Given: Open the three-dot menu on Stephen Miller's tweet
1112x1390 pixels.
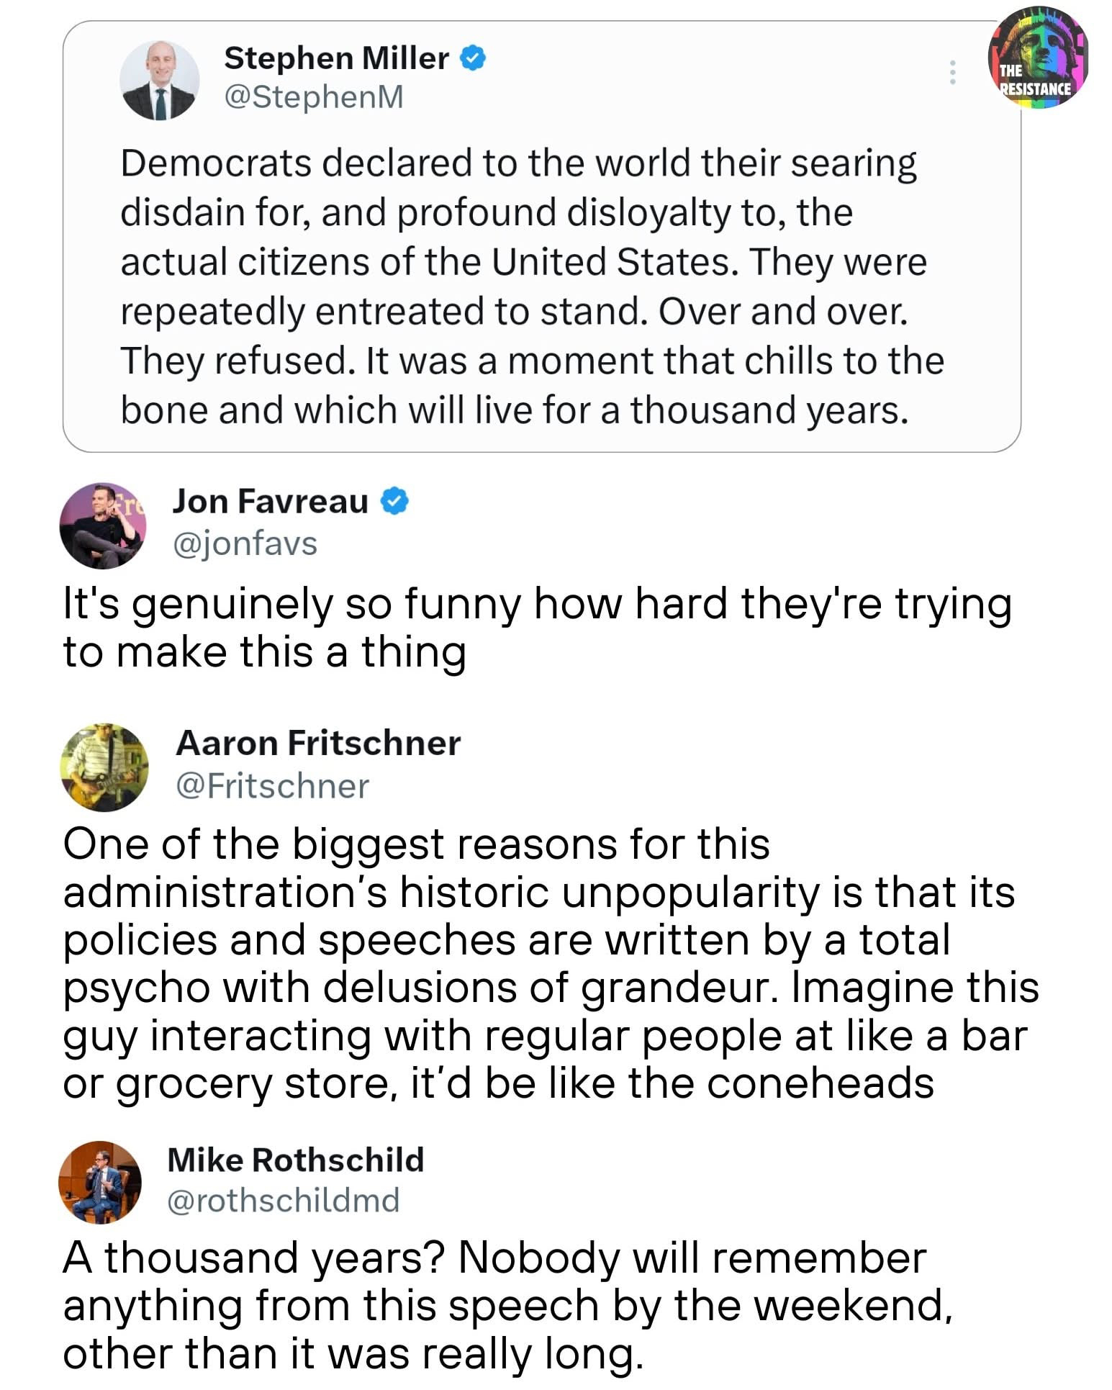Looking at the screenshot, I should click(x=952, y=72).
